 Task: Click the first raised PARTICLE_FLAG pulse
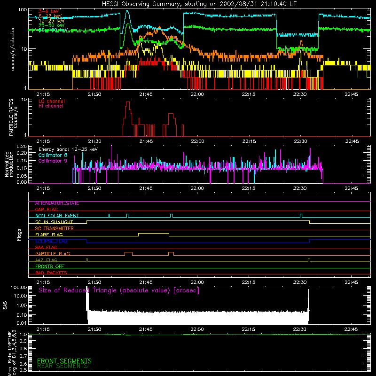pos(128,252)
